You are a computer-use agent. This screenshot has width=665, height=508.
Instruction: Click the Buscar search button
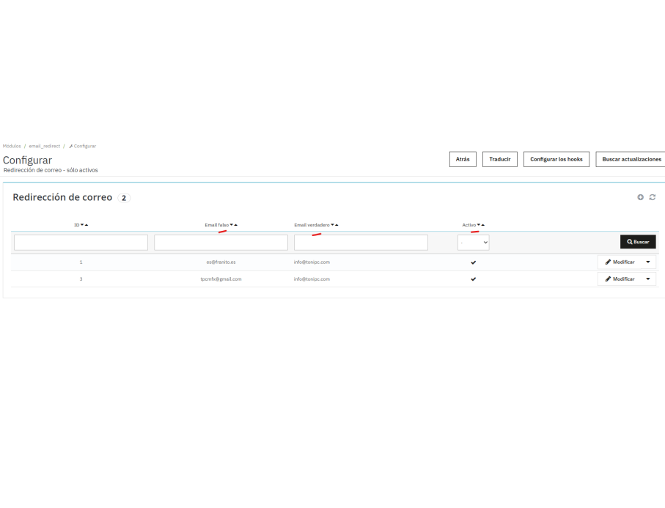638,242
